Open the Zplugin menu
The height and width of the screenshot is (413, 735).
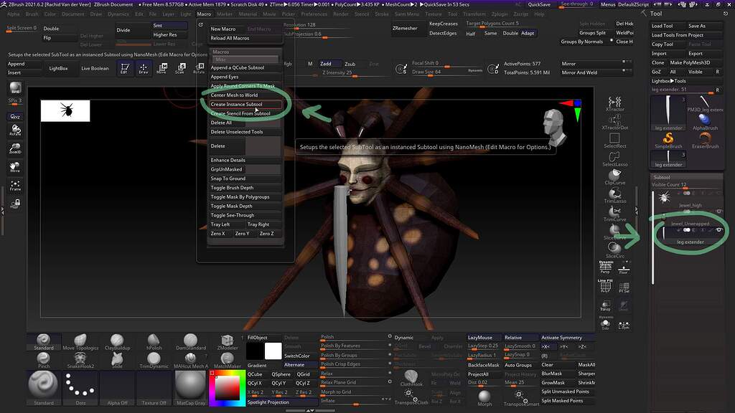(x=500, y=13)
